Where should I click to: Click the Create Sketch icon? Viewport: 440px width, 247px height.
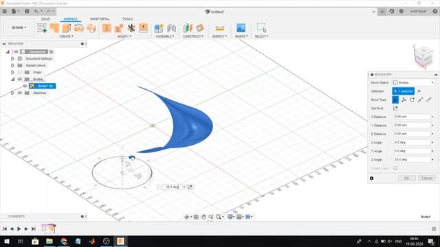click(x=42, y=27)
